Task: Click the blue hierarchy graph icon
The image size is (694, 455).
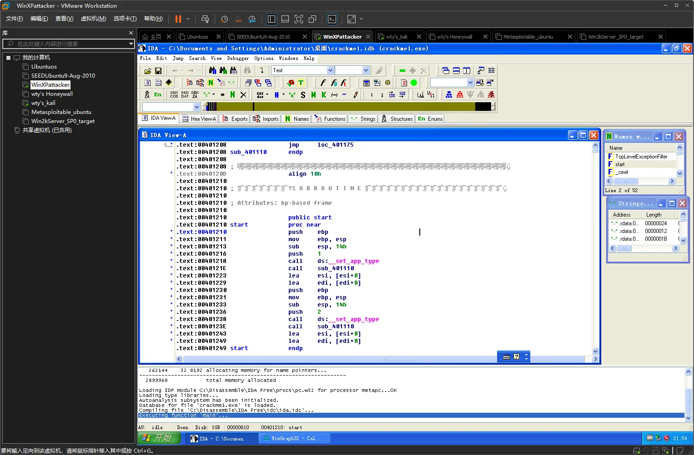Action: (449, 94)
